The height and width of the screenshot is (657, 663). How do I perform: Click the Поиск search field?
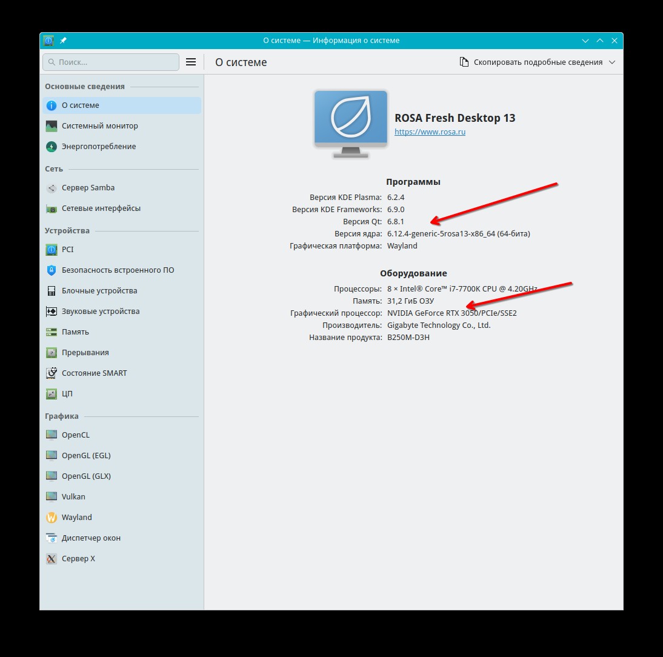111,62
